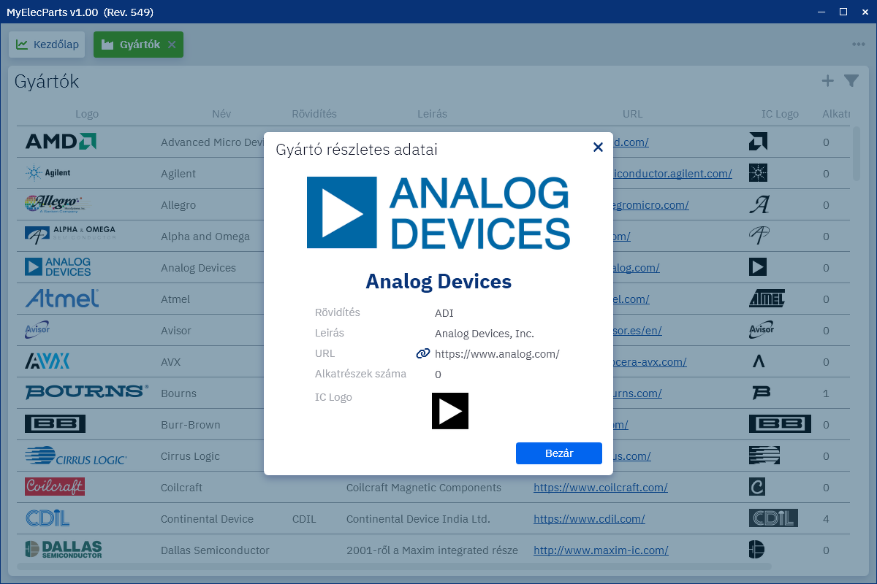This screenshot has height=584, width=877.
Task: Click the Agilent IC logo icon
Action: pos(759,173)
